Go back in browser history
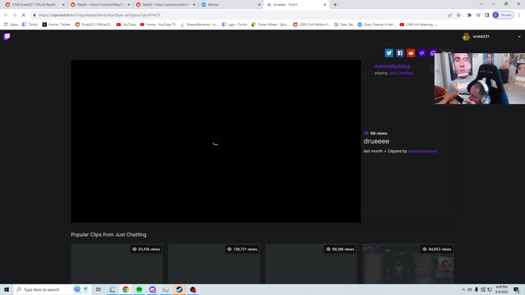525x295 pixels. 6,15
